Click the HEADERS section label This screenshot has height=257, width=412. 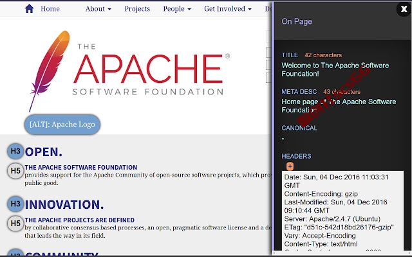click(x=296, y=156)
